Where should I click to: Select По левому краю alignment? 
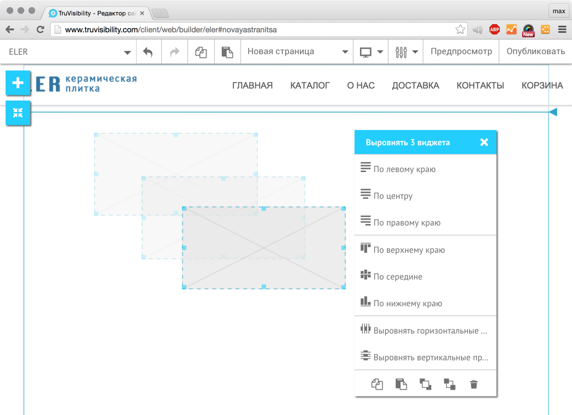point(426,169)
